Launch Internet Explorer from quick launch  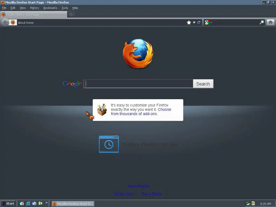(28, 203)
